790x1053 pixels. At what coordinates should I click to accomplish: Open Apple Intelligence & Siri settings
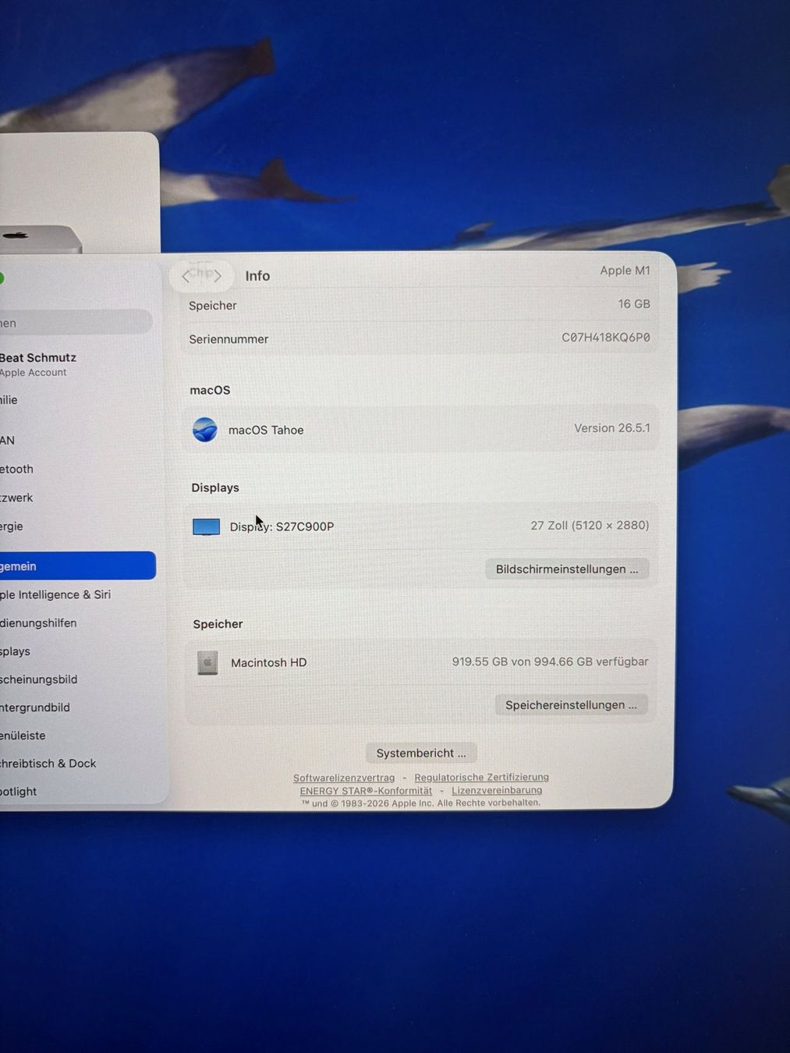click(55, 594)
